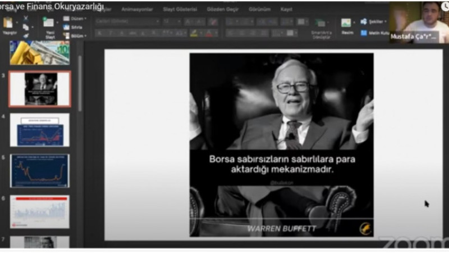Click the copy icon
This screenshot has height=253, width=449.
[x=25, y=27]
